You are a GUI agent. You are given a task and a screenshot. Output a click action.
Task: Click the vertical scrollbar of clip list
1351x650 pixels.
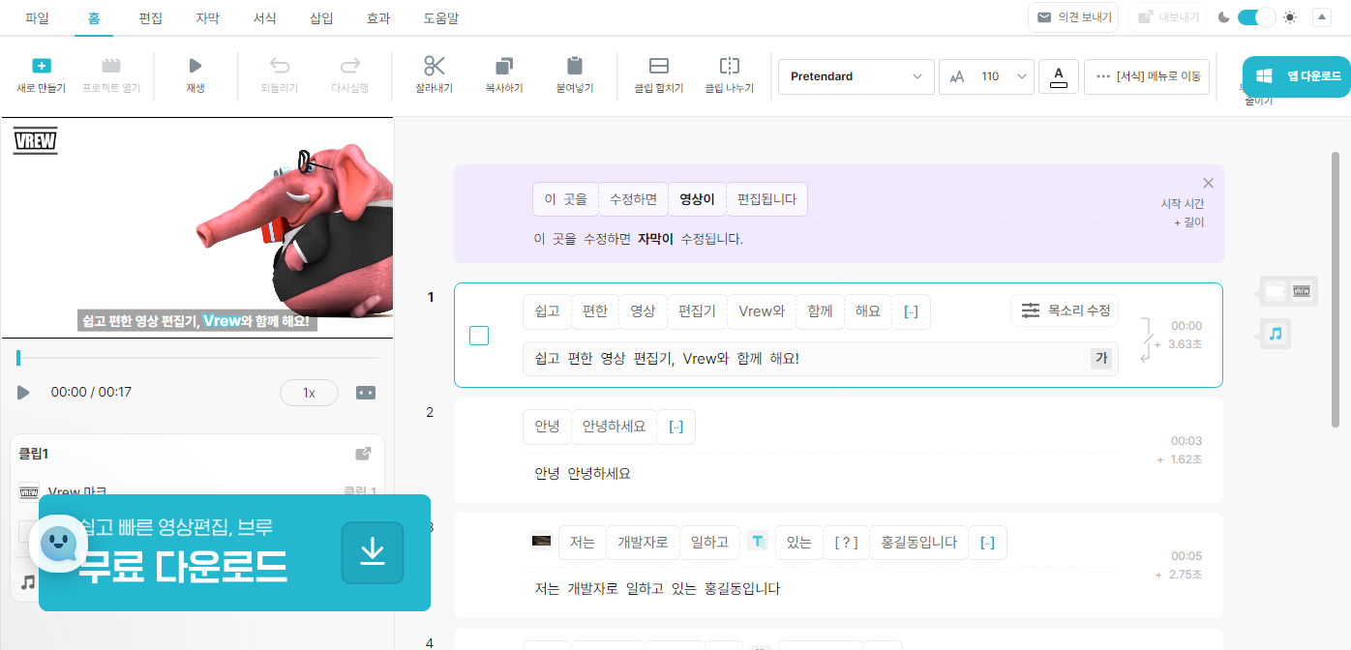point(1336,290)
